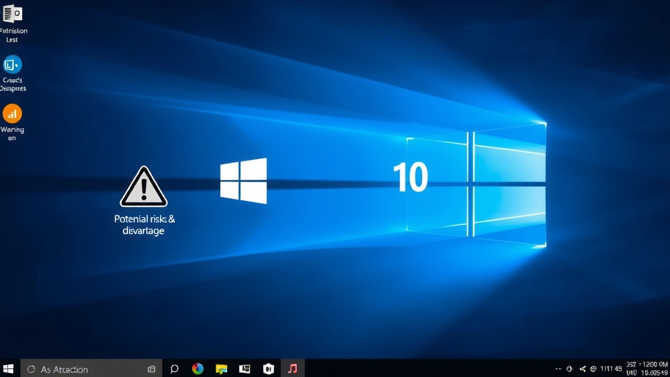670x377 pixels.
Task: Click the News reader taskbar icon
Action: pos(244,368)
